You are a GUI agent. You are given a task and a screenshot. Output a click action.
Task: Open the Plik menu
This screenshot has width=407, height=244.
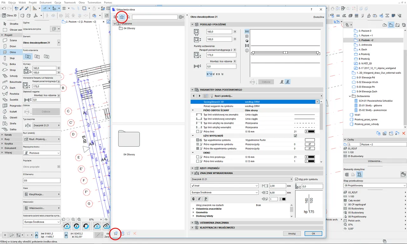pyautogui.click(x=3, y=2)
